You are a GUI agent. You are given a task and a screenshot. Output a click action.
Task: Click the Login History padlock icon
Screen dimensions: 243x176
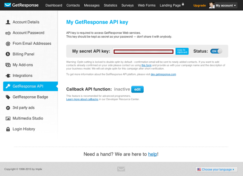(x=8, y=129)
